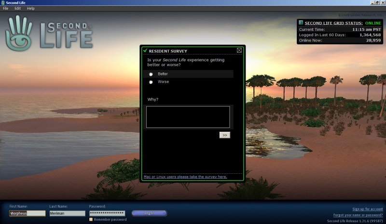Click the grid status icon
386x224 pixels.
coord(301,23)
